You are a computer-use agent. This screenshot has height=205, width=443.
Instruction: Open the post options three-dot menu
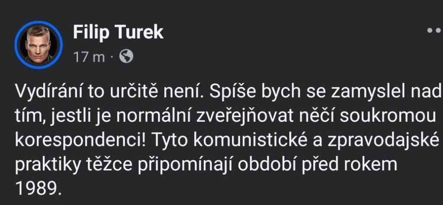[434, 31]
